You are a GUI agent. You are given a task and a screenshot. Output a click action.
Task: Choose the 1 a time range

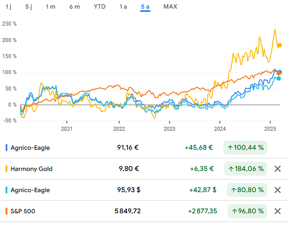pyautogui.click(x=123, y=7)
